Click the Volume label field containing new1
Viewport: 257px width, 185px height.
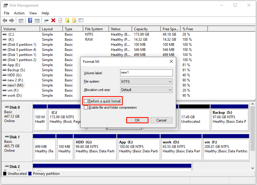[x=146, y=73]
